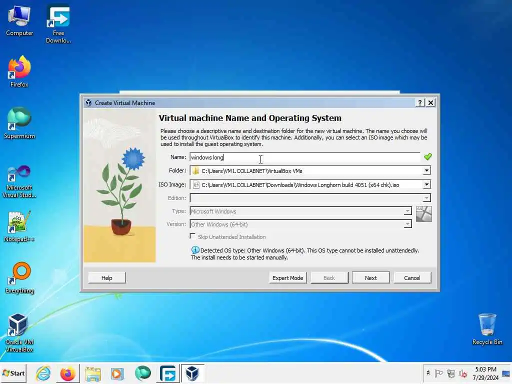Open the Notepad++ desktop shortcut
This screenshot has height=384, width=512.
coord(19,226)
